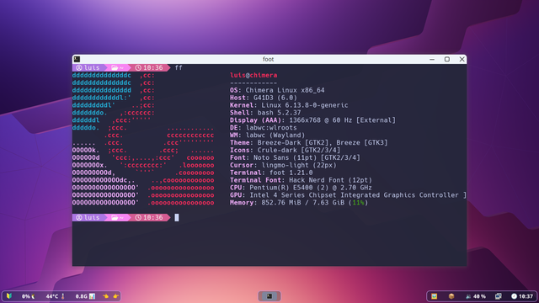
Task: Click the package box icon in the tray
Action: (x=451, y=296)
